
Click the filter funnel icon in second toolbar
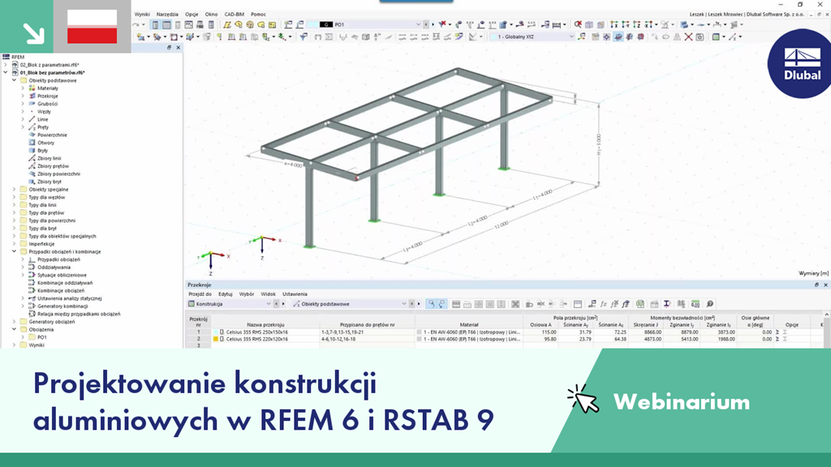click(x=304, y=37)
